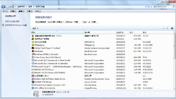Viewport: 176px width, 99px height.
Task: Select Adobe Flash Player 21 ActiveX entry
Action: click(47, 48)
